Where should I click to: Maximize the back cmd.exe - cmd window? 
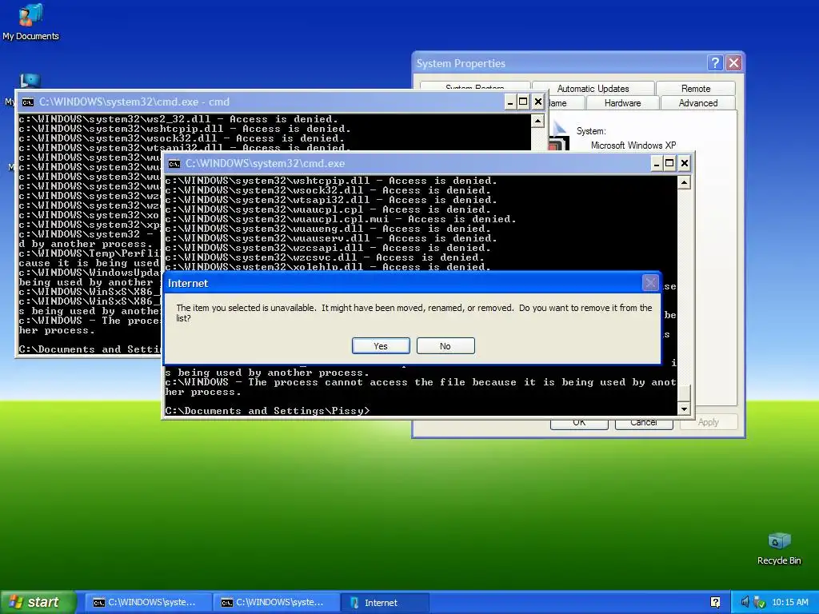click(x=523, y=102)
